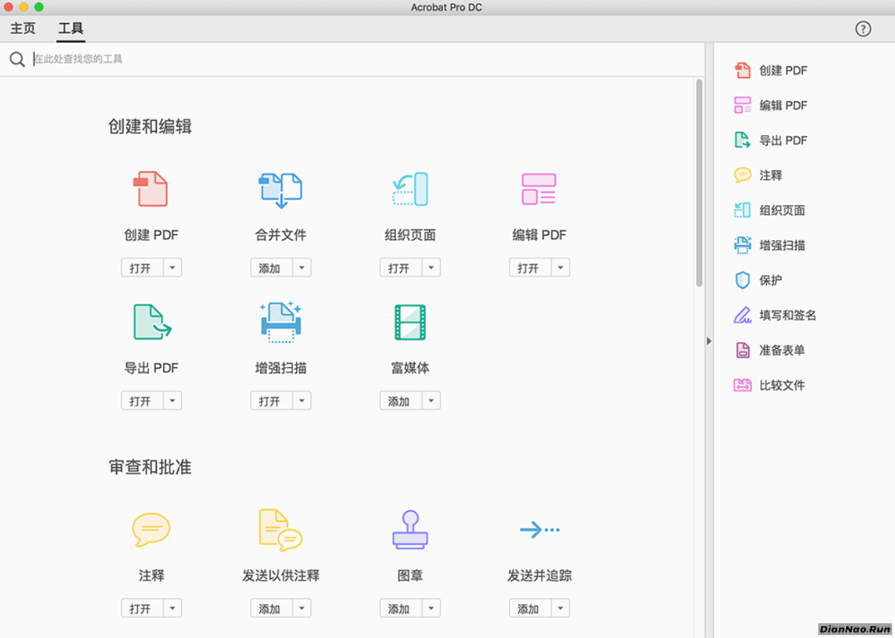895x638 pixels.
Task: Click the 富媒体 label text
Action: pos(410,368)
